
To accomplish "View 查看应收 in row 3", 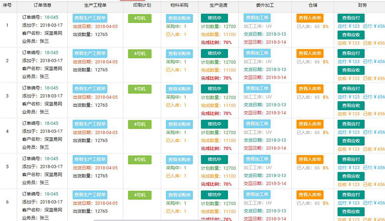I will (x=351, y=105).
